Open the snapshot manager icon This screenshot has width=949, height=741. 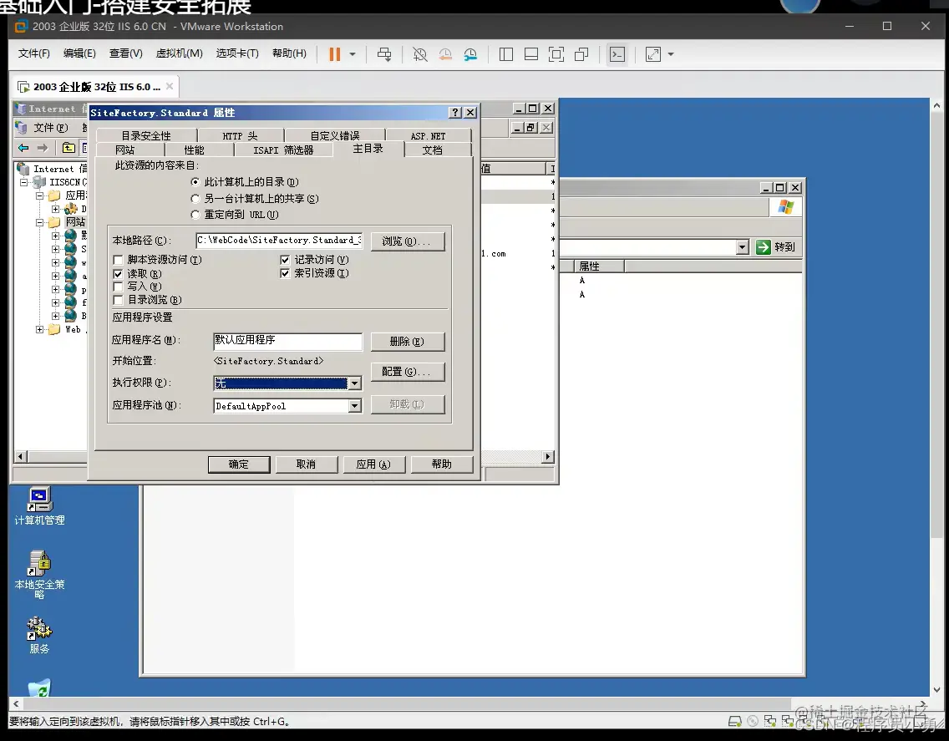[470, 54]
